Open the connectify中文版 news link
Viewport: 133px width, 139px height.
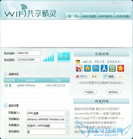tap(97, 113)
